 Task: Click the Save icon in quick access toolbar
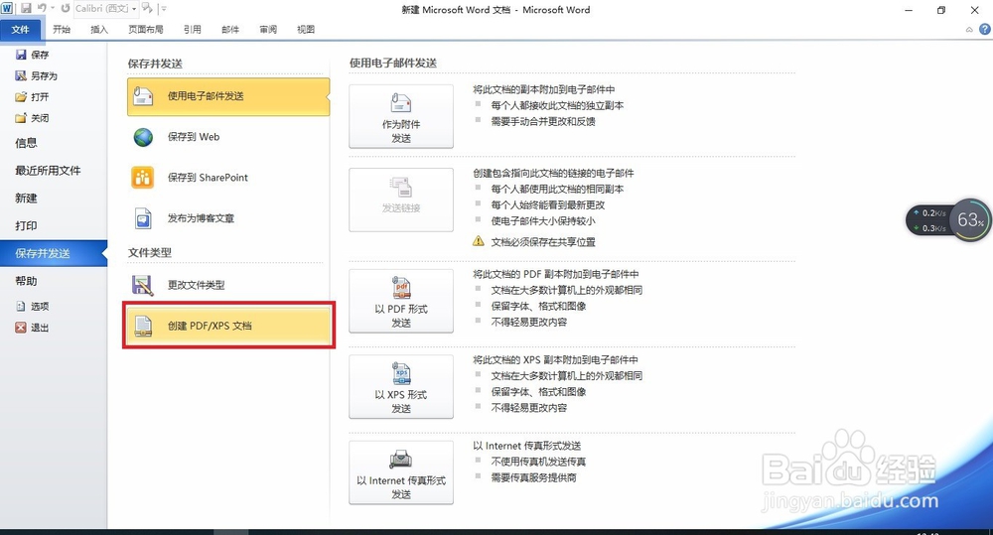(26, 8)
